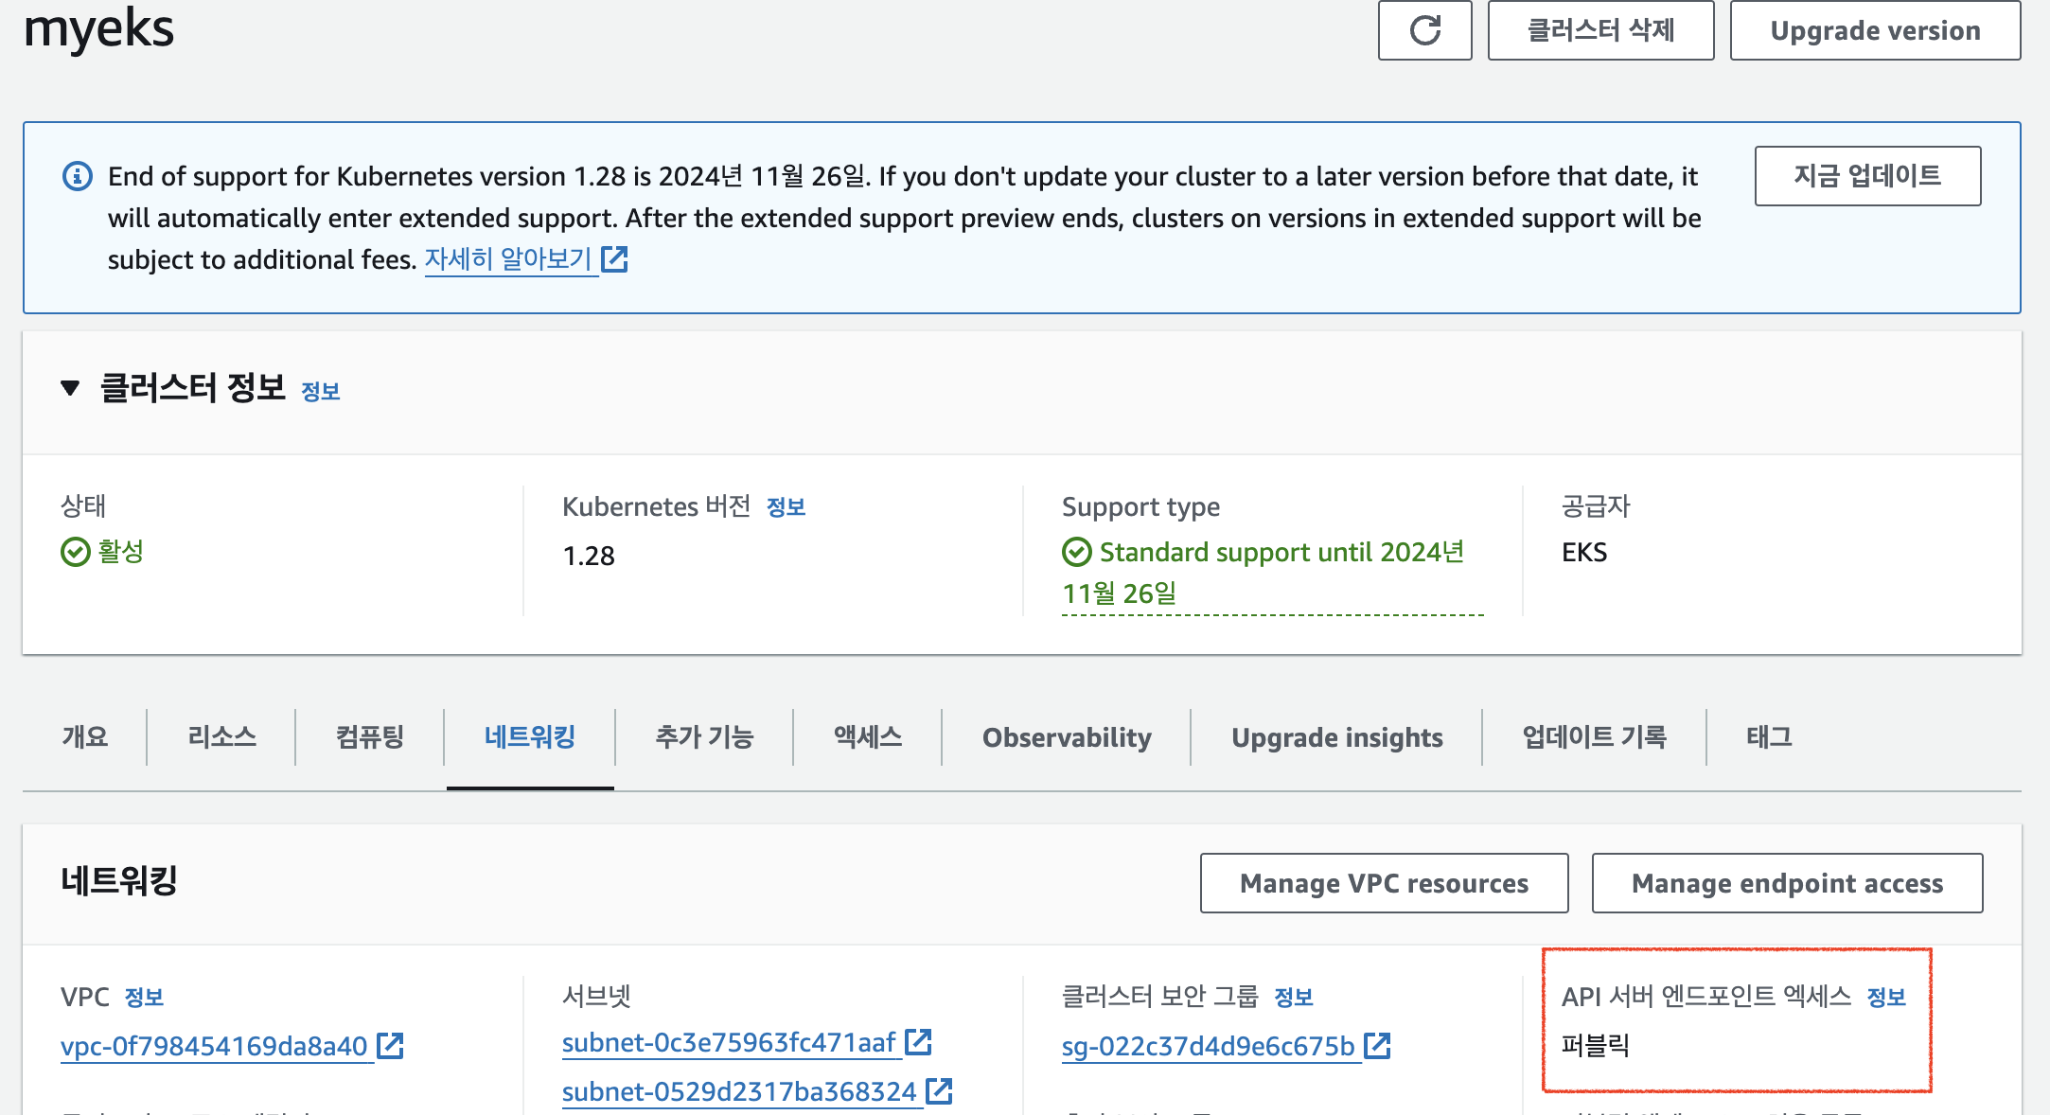The image size is (2050, 1115).
Task: Click external link icon beside subnet-0529d2317ba368324
Action: tap(939, 1091)
